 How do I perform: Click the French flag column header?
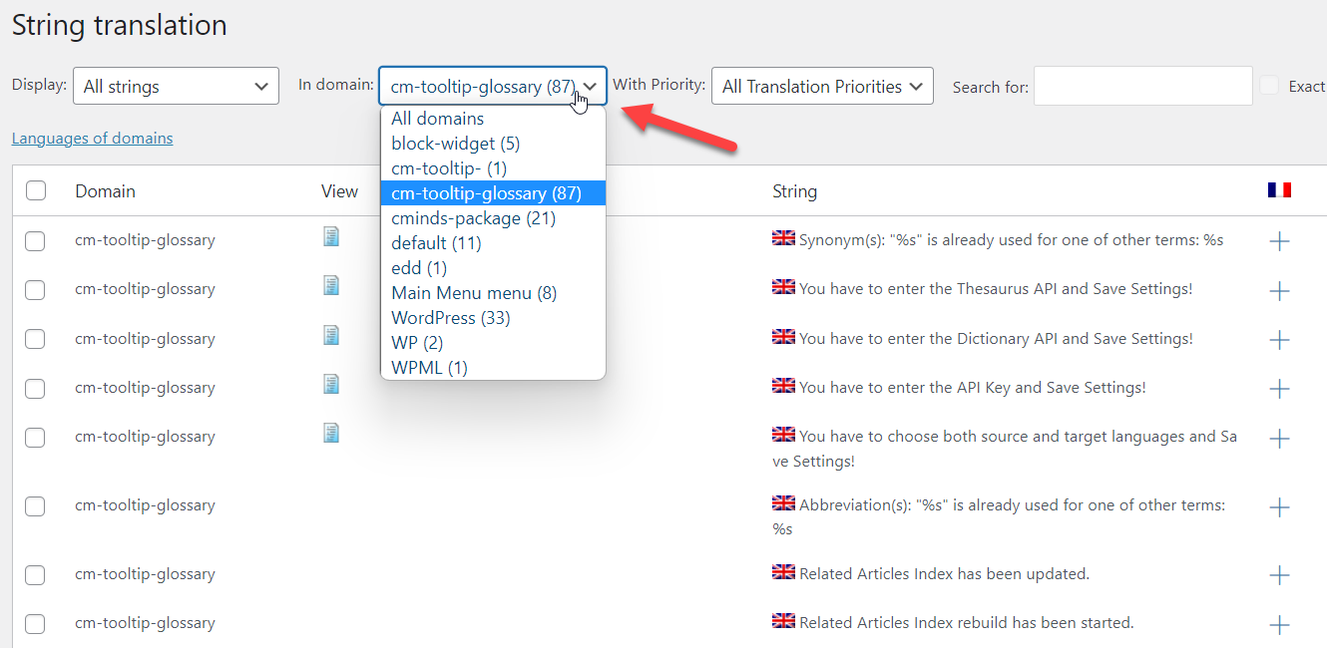click(1279, 190)
